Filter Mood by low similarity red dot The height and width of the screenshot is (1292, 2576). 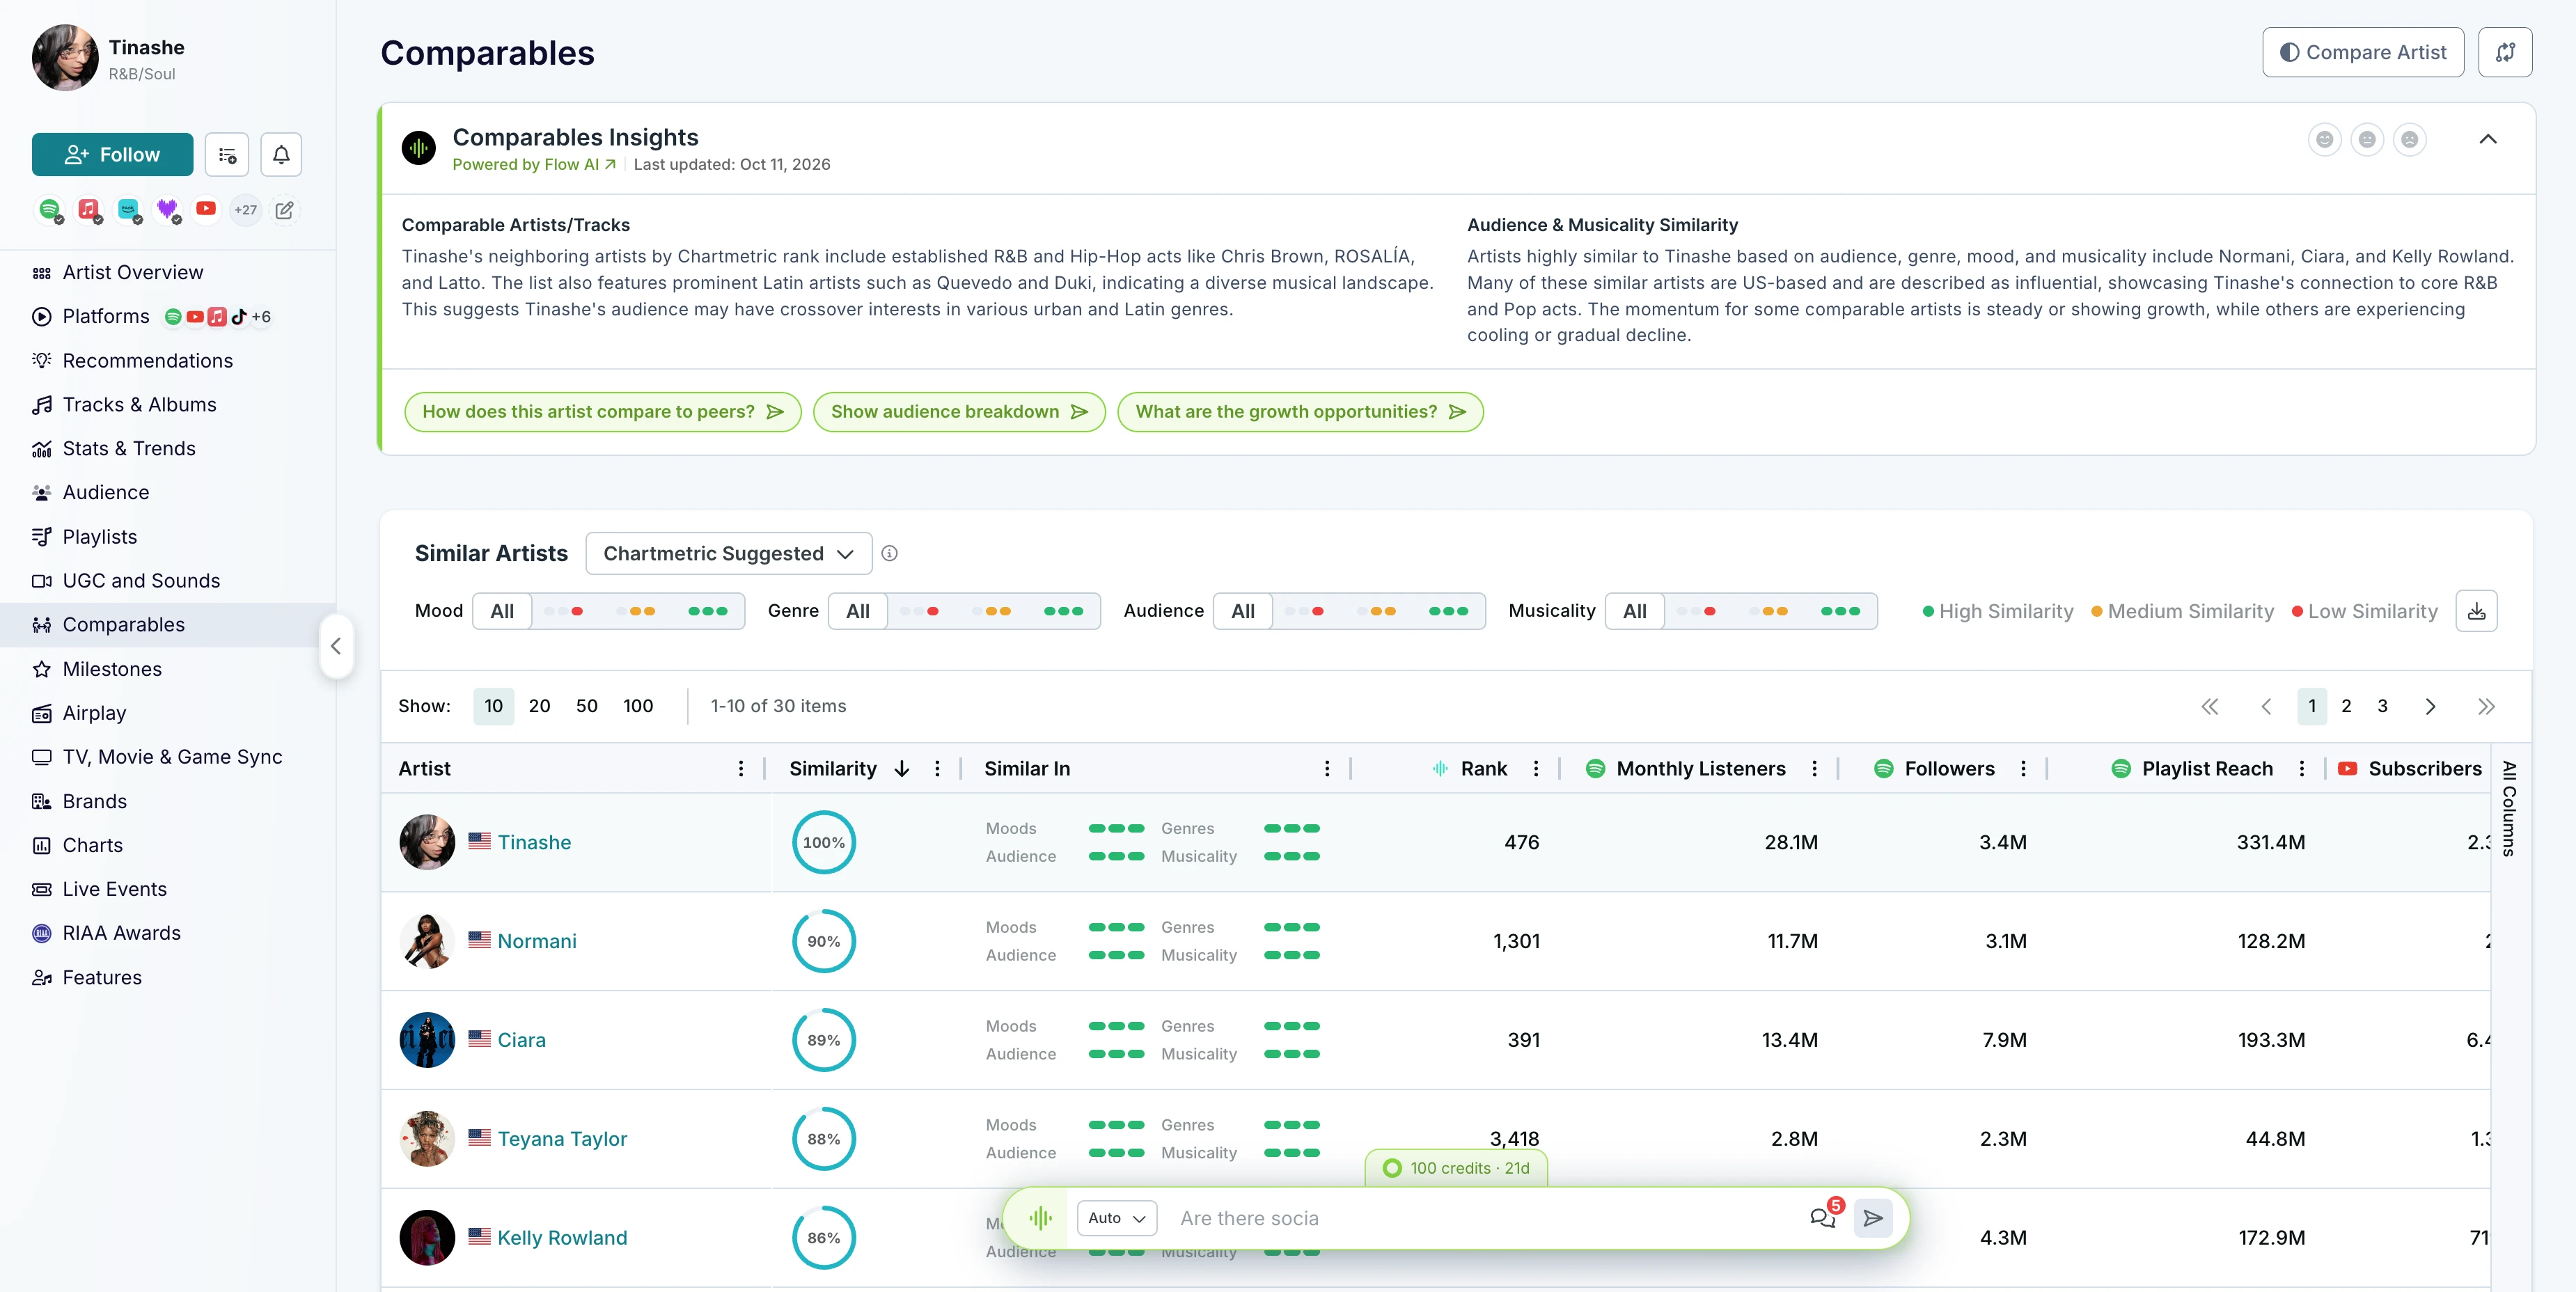[x=564, y=611]
